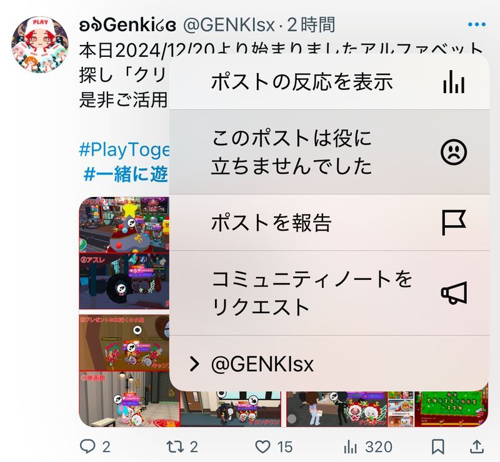
Task: Like the post with heart icon
Action: pyautogui.click(x=263, y=447)
